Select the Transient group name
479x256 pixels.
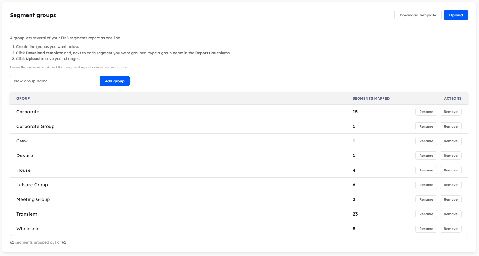tap(27, 214)
